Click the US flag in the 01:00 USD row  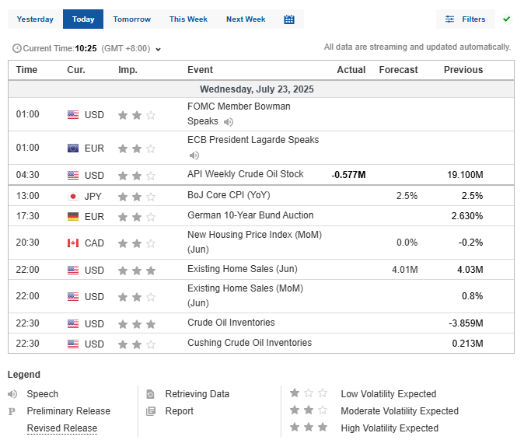click(73, 114)
